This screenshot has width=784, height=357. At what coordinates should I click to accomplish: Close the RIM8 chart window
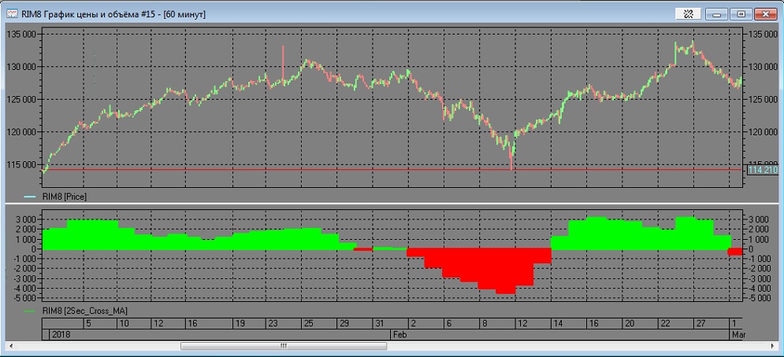click(765, 13)
